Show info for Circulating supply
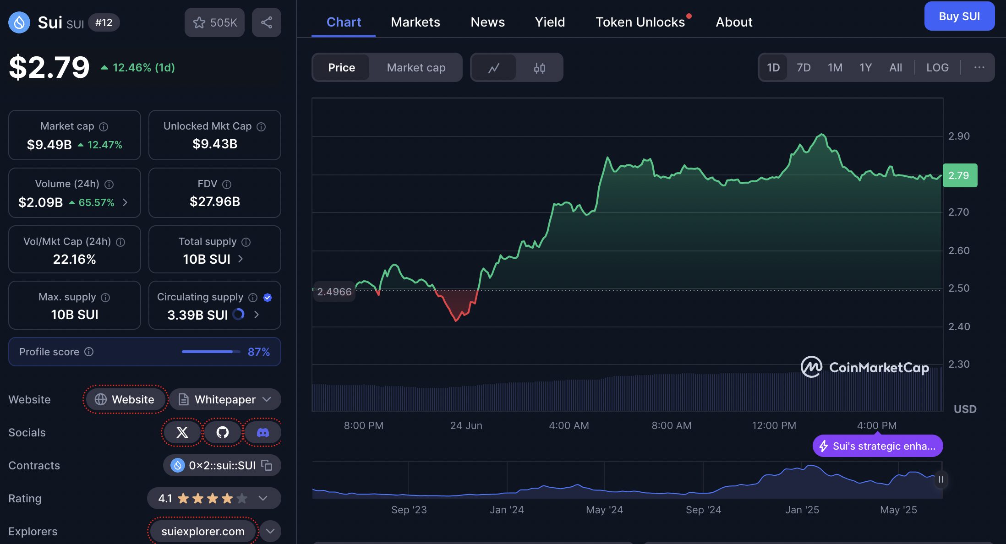The height and width of the screenshot is (544, 1006). click(x=253, y=297)
